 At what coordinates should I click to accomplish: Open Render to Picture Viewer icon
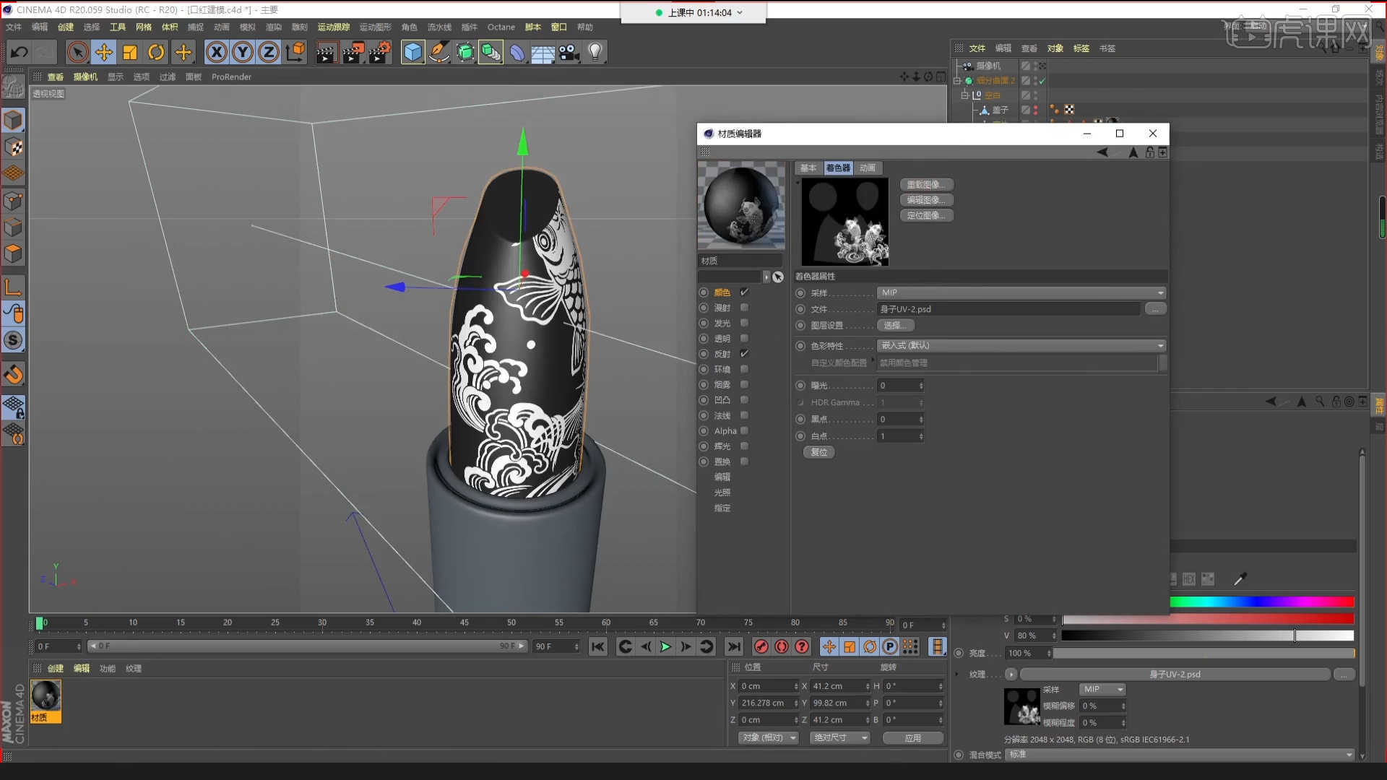click(353, 52)
